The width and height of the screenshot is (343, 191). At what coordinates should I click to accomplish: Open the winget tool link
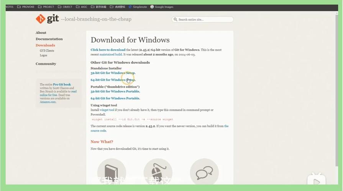point(107,110)
